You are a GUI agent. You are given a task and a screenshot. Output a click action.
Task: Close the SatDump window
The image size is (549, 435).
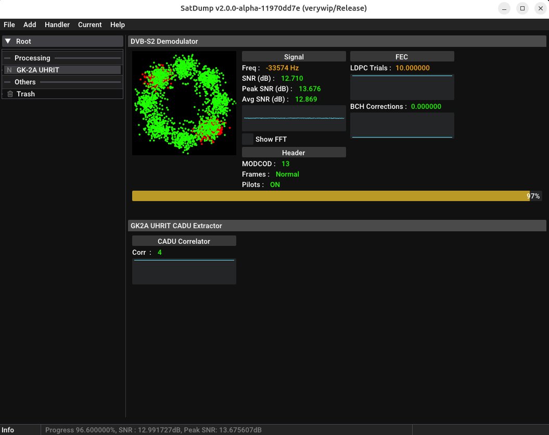[541, 8]
